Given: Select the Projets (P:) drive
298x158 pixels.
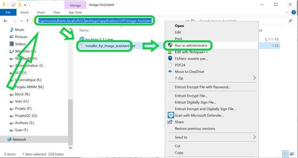Looking at the screenshot, I should [23, 109].
